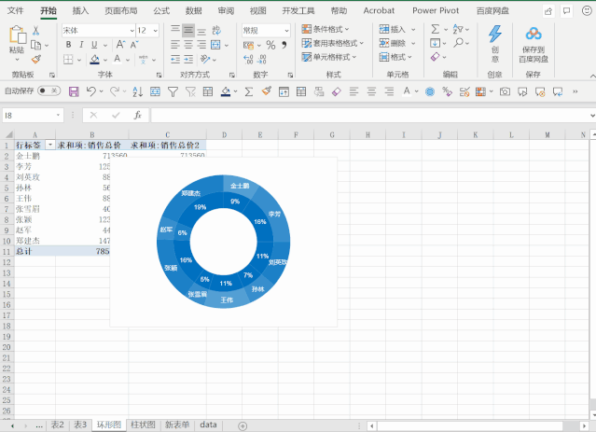Click the font color A in ribbon
This screenshot has height=432, width=596.
pyautogui.click(x=118, y=59)
